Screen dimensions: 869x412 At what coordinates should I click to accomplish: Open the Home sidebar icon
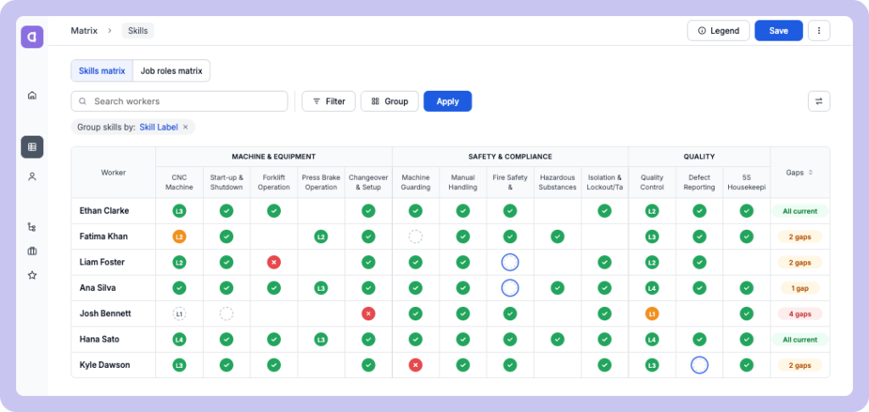tap(32, 95)
